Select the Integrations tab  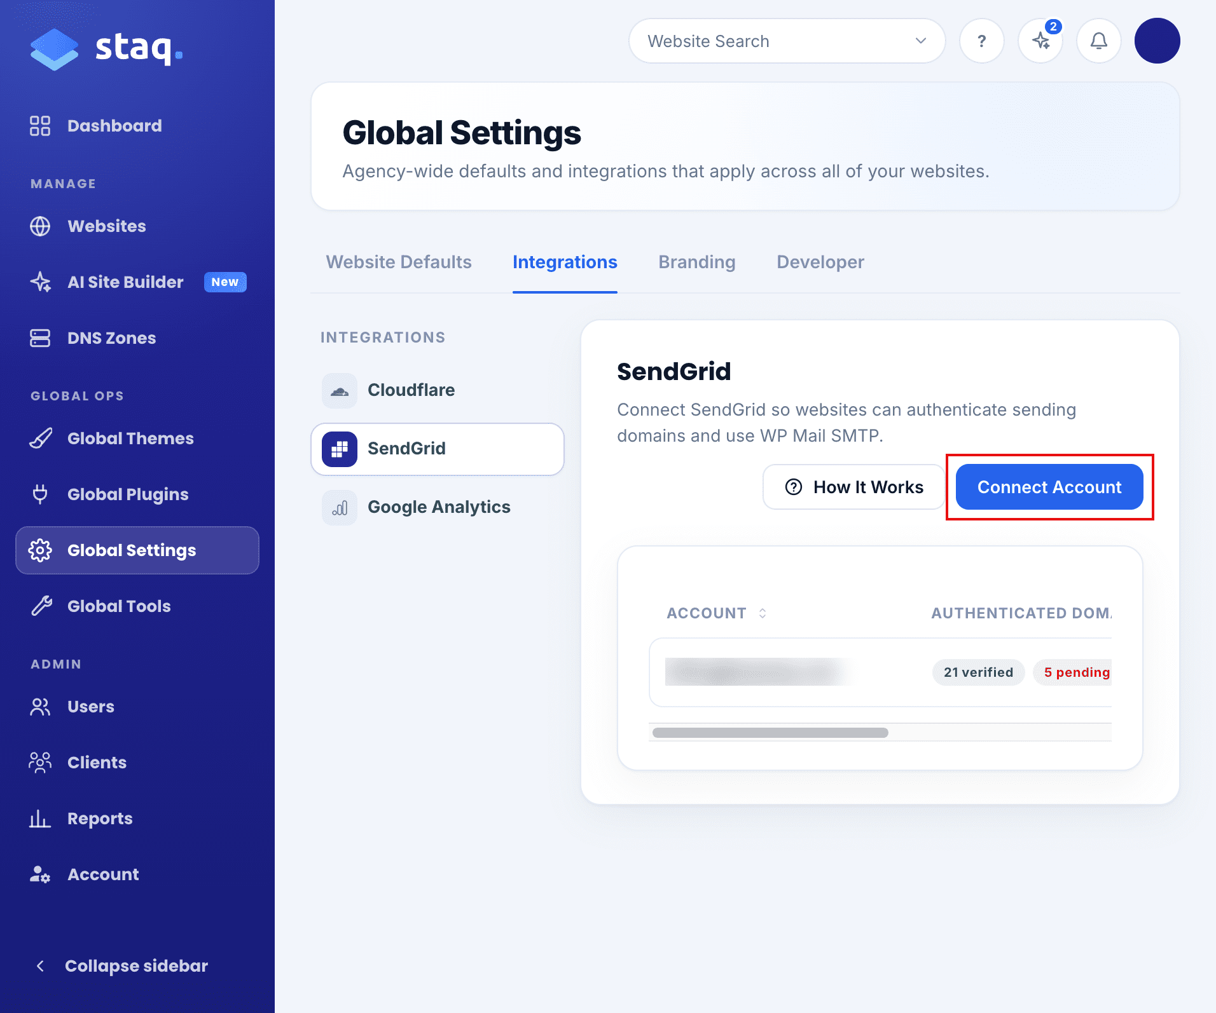coord(565,262)
